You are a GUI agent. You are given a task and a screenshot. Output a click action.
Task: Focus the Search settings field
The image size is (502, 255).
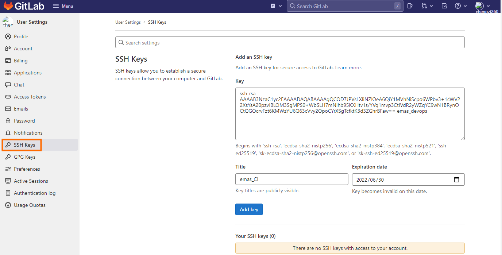(290, 42)
